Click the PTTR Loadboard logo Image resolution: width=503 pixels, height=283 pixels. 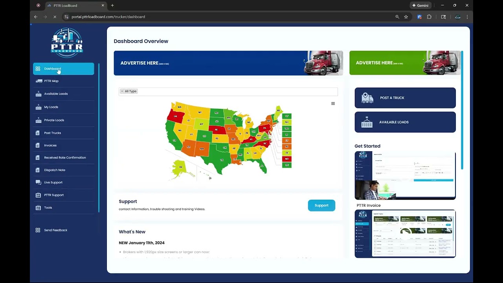[x=67, y=42]
